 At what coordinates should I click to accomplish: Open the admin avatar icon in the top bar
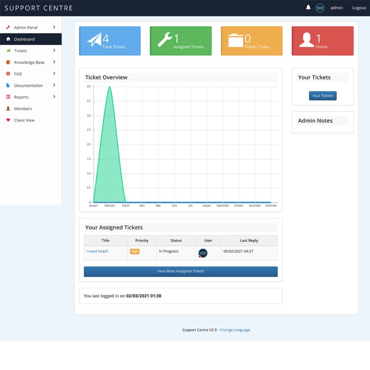click(320, 7)
